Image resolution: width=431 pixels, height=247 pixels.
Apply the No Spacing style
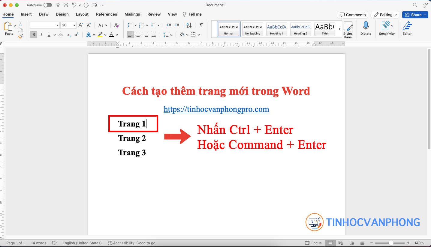(x=253, y=29)
